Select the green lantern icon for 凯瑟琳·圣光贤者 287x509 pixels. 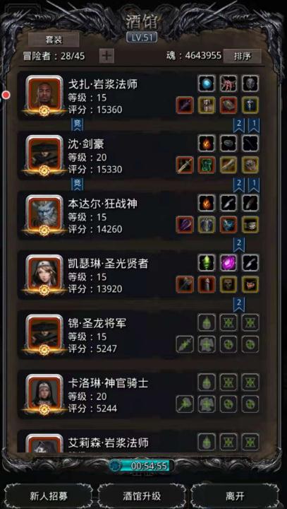[207, 262]
